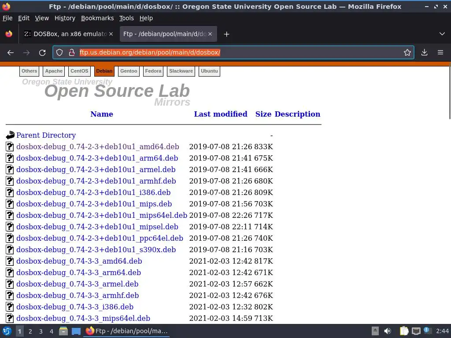Select the Gentoo mirror tab
Viewport: 451px width, 338px height.
pyautogui.click(x=129, y=71)
